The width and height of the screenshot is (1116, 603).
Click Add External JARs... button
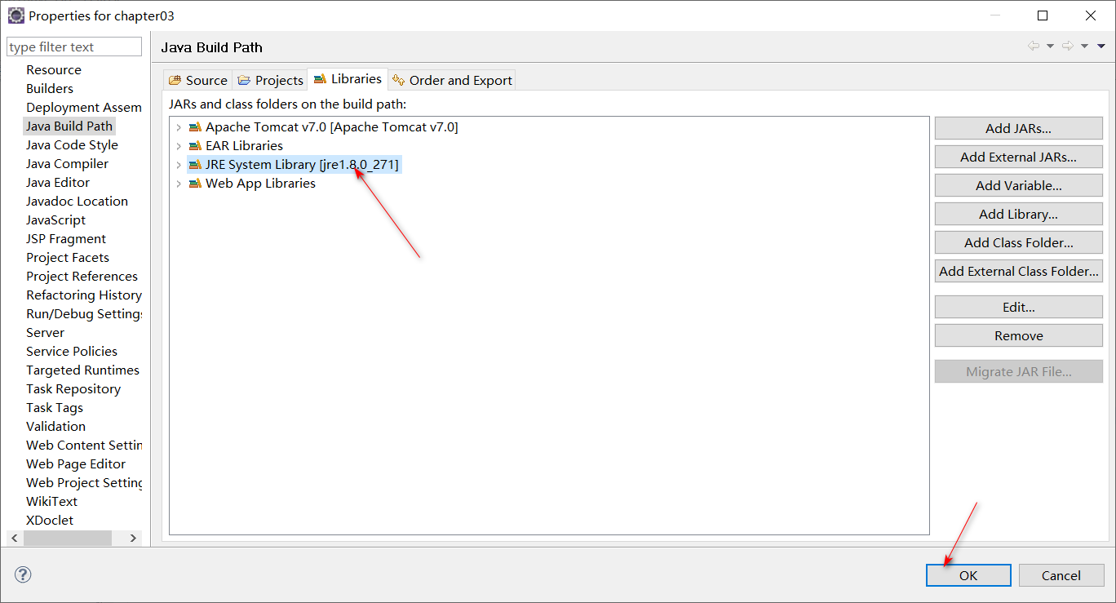[1018, 157]
